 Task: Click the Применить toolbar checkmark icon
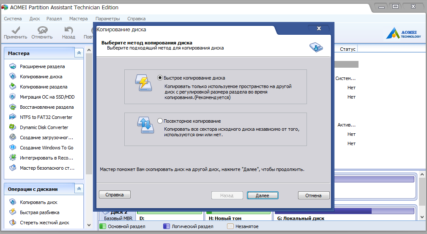pos(16,30)
